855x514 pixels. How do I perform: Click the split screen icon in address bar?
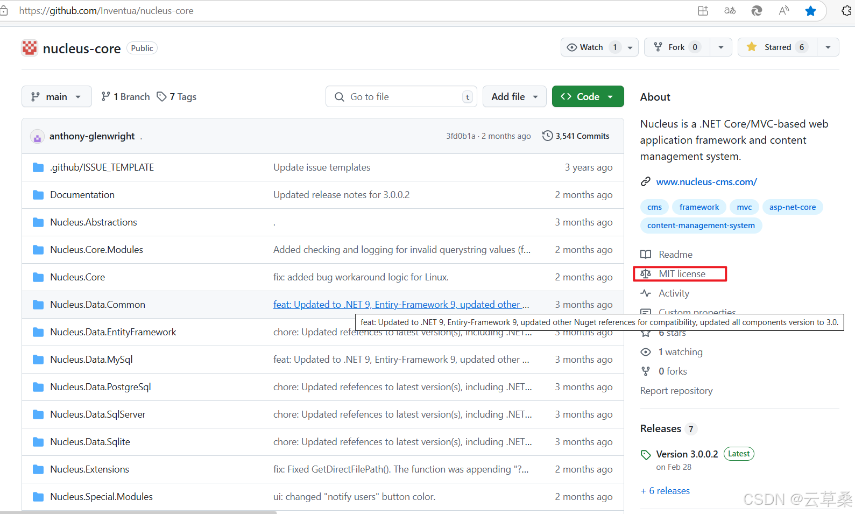703,11
